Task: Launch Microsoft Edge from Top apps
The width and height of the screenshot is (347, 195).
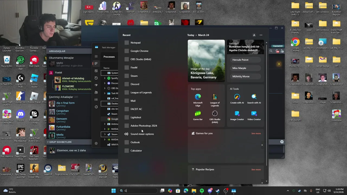Action: click(198, 100)
